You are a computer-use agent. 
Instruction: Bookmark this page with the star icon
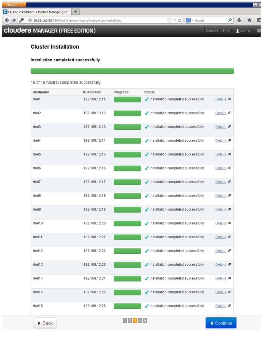point(169,20)
